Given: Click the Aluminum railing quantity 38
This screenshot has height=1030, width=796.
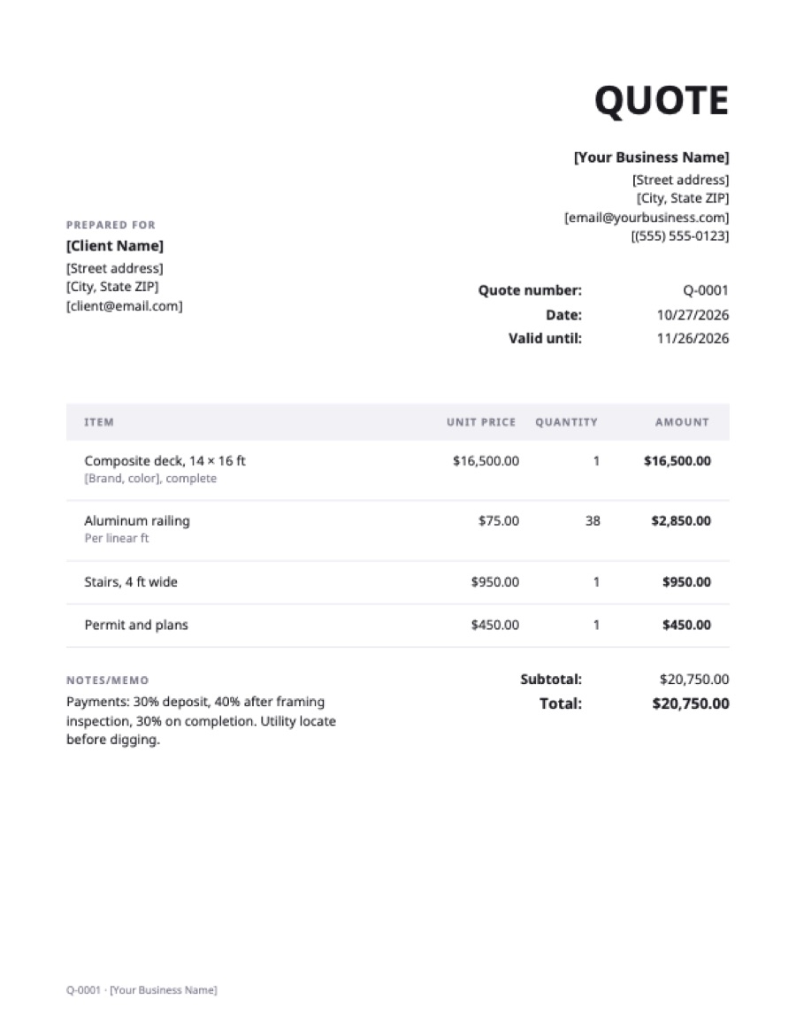Looking at the screenshot, I should click(593, 521).
